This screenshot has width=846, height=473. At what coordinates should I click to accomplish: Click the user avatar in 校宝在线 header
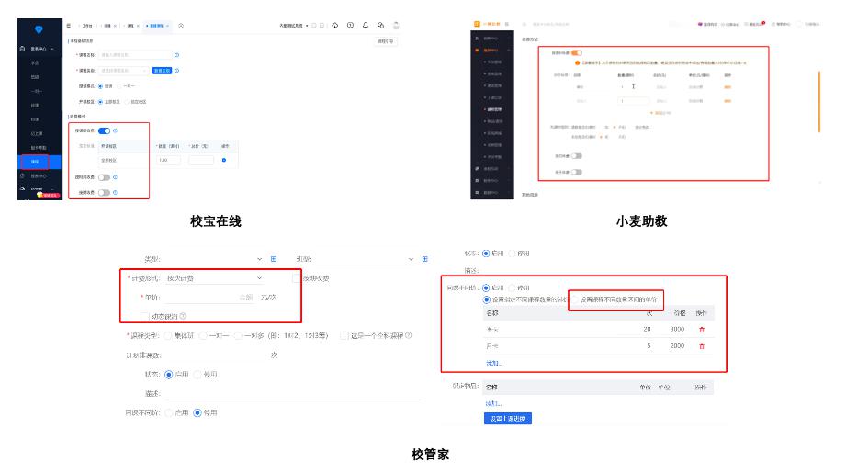396,26
